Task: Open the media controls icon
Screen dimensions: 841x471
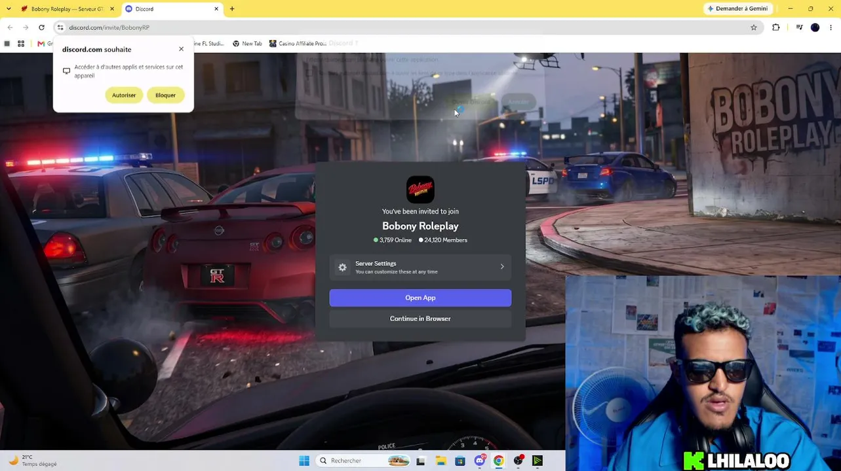Action: pos(799,27)
